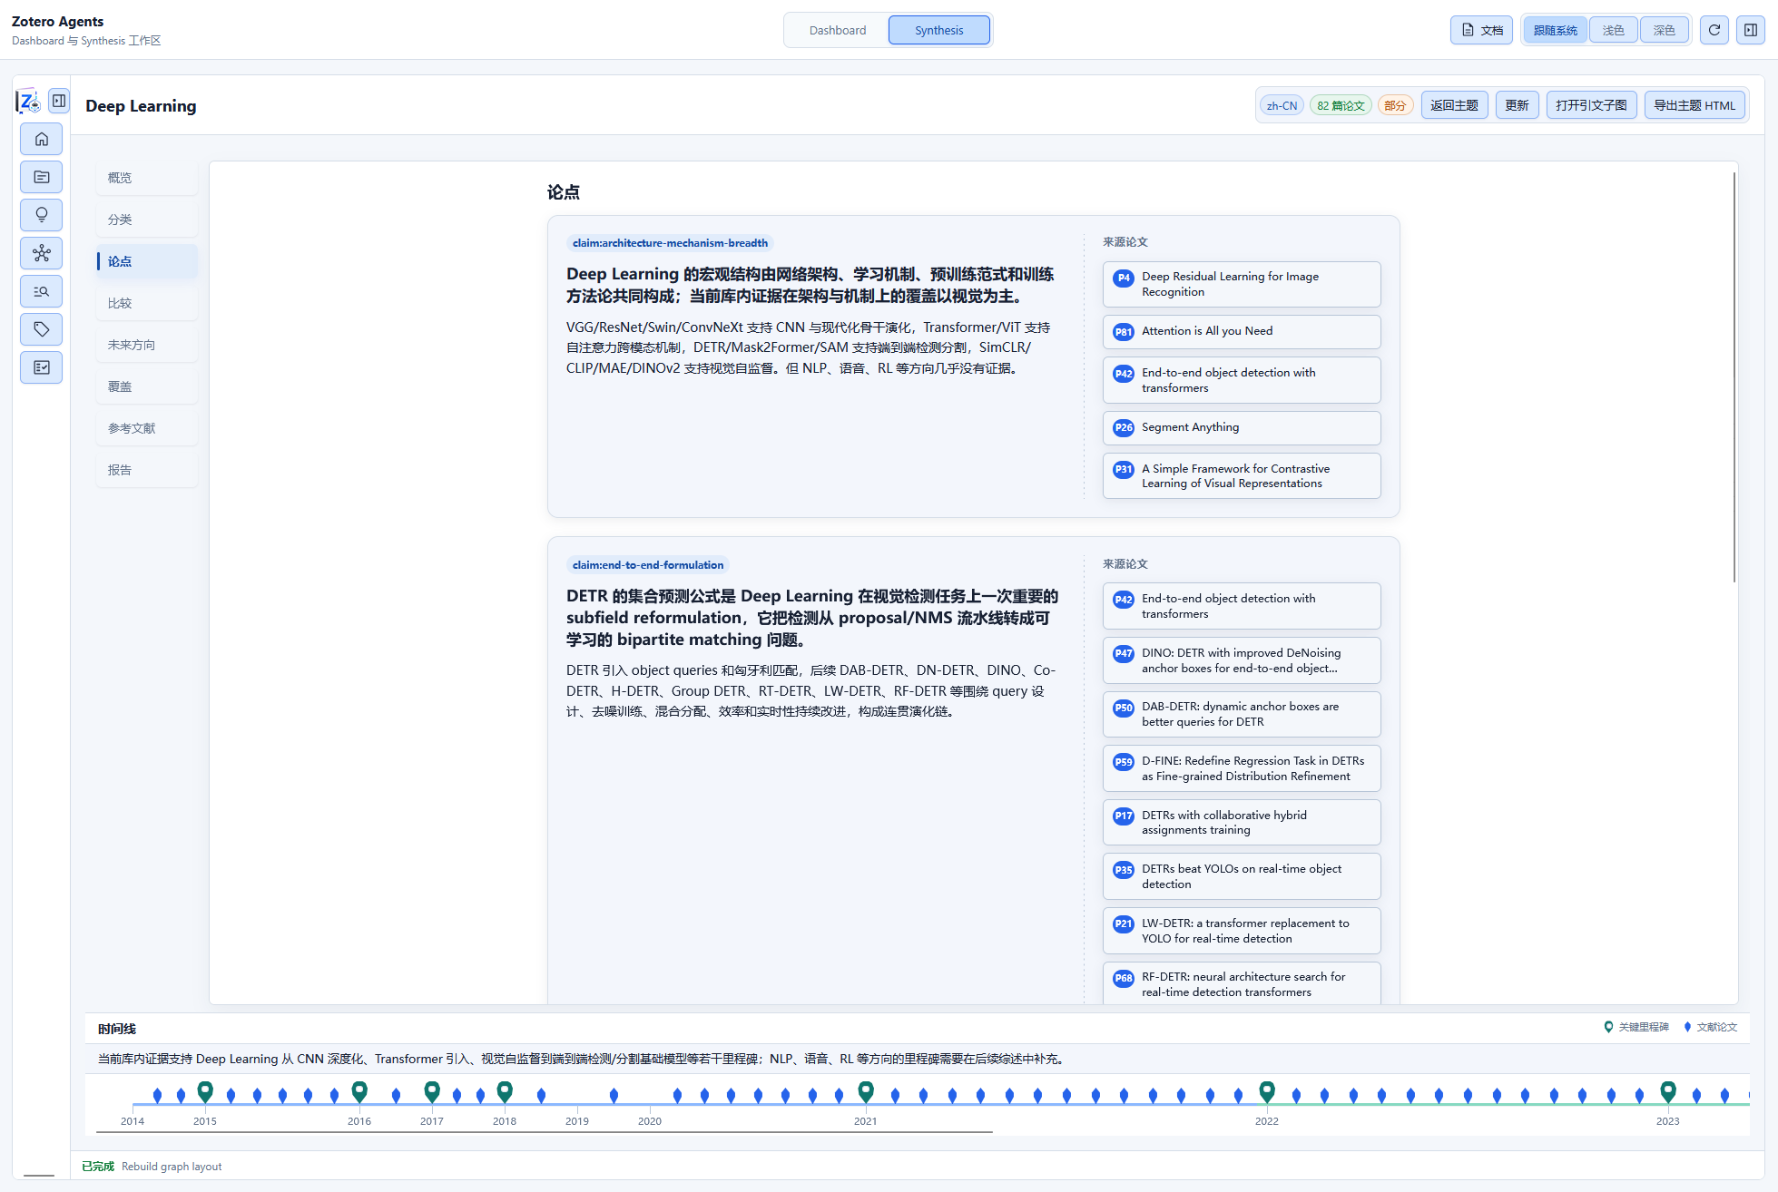Click the claim:architecture-mechanism-breadth tag
Viewport: 1778px width, 1192px height.
coord(670,243)
